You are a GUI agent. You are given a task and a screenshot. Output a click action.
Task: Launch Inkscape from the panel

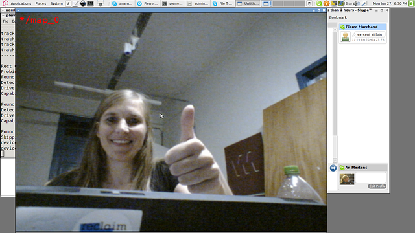pyautogui.click(x=83, y=3)
